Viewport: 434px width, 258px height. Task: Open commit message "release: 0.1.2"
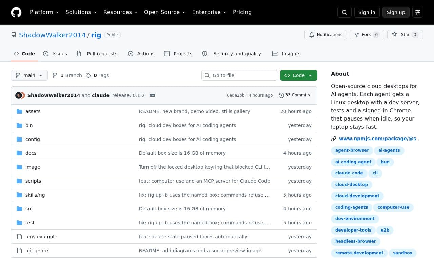(129, 95)
